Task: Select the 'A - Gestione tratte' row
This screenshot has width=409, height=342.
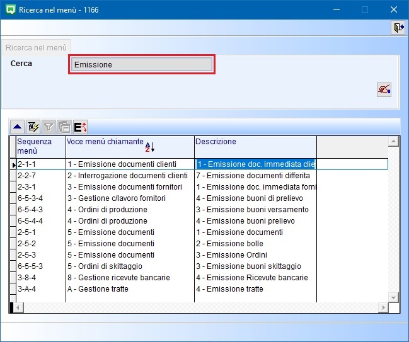Action: coord(98,289)
